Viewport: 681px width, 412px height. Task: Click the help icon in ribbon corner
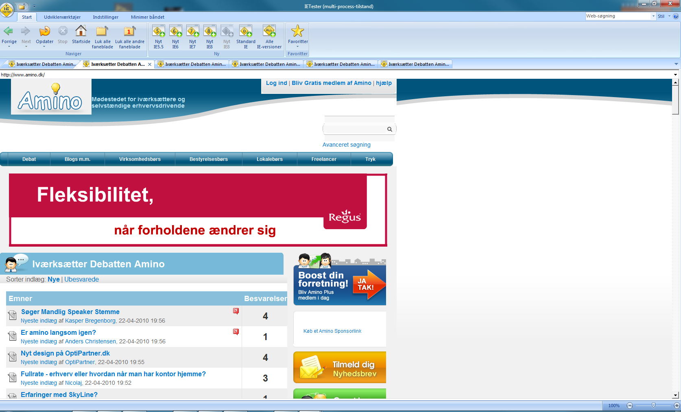pos(676,16)
